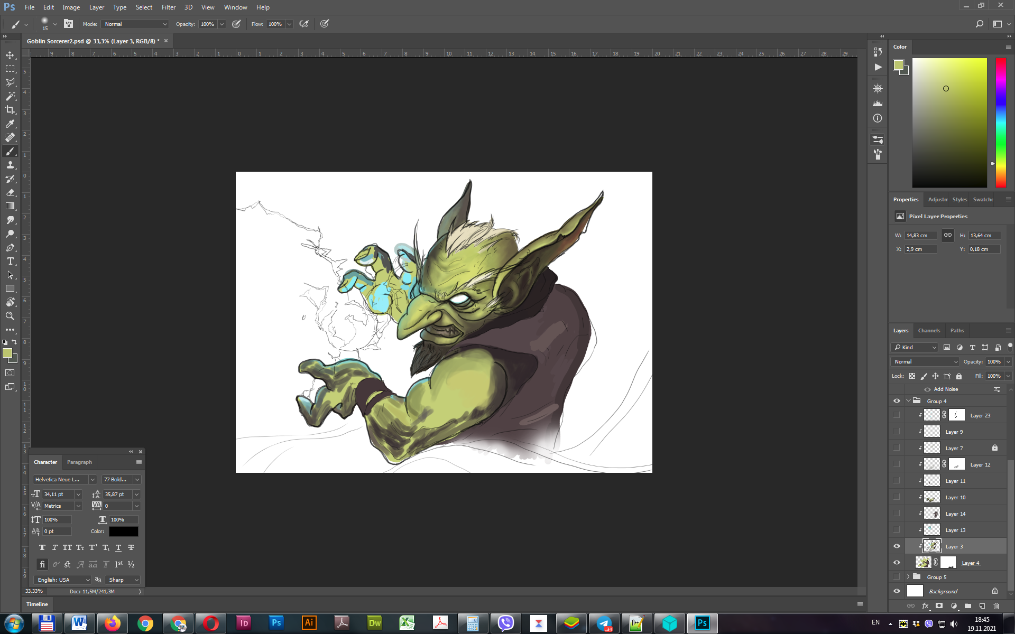Click the add layer mask icon
Screen dimensions: 1015x634
[939, 605]
